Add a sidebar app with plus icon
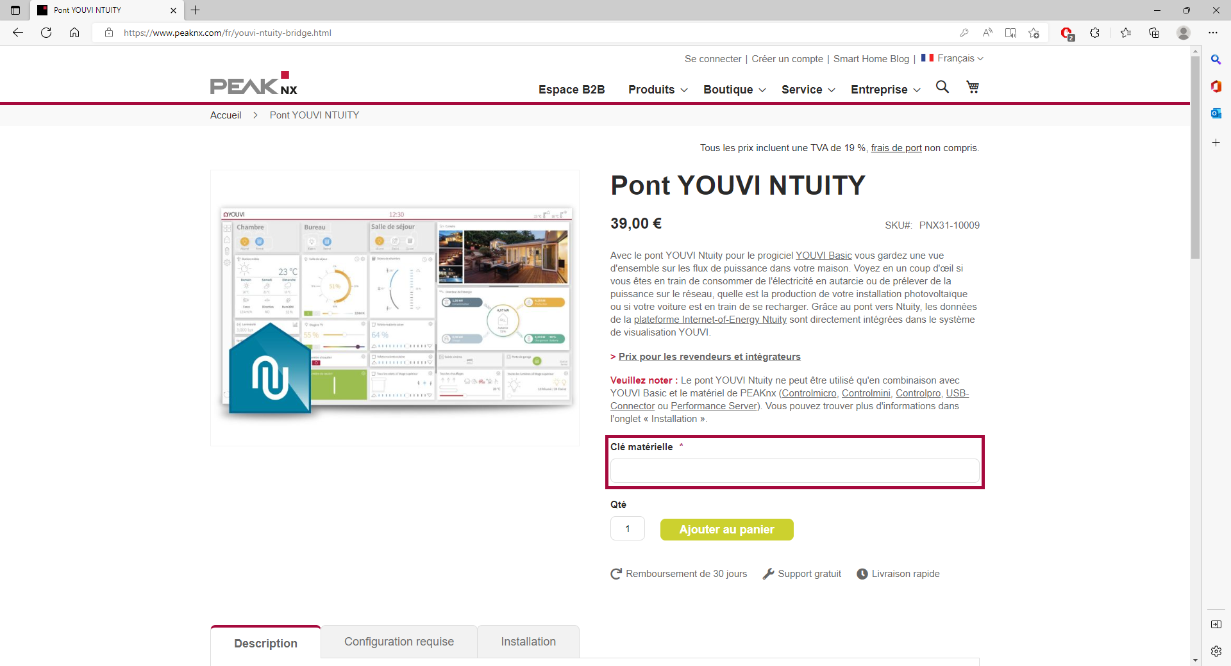This screenshot has height=666, width=1231. coord(1216,142)
